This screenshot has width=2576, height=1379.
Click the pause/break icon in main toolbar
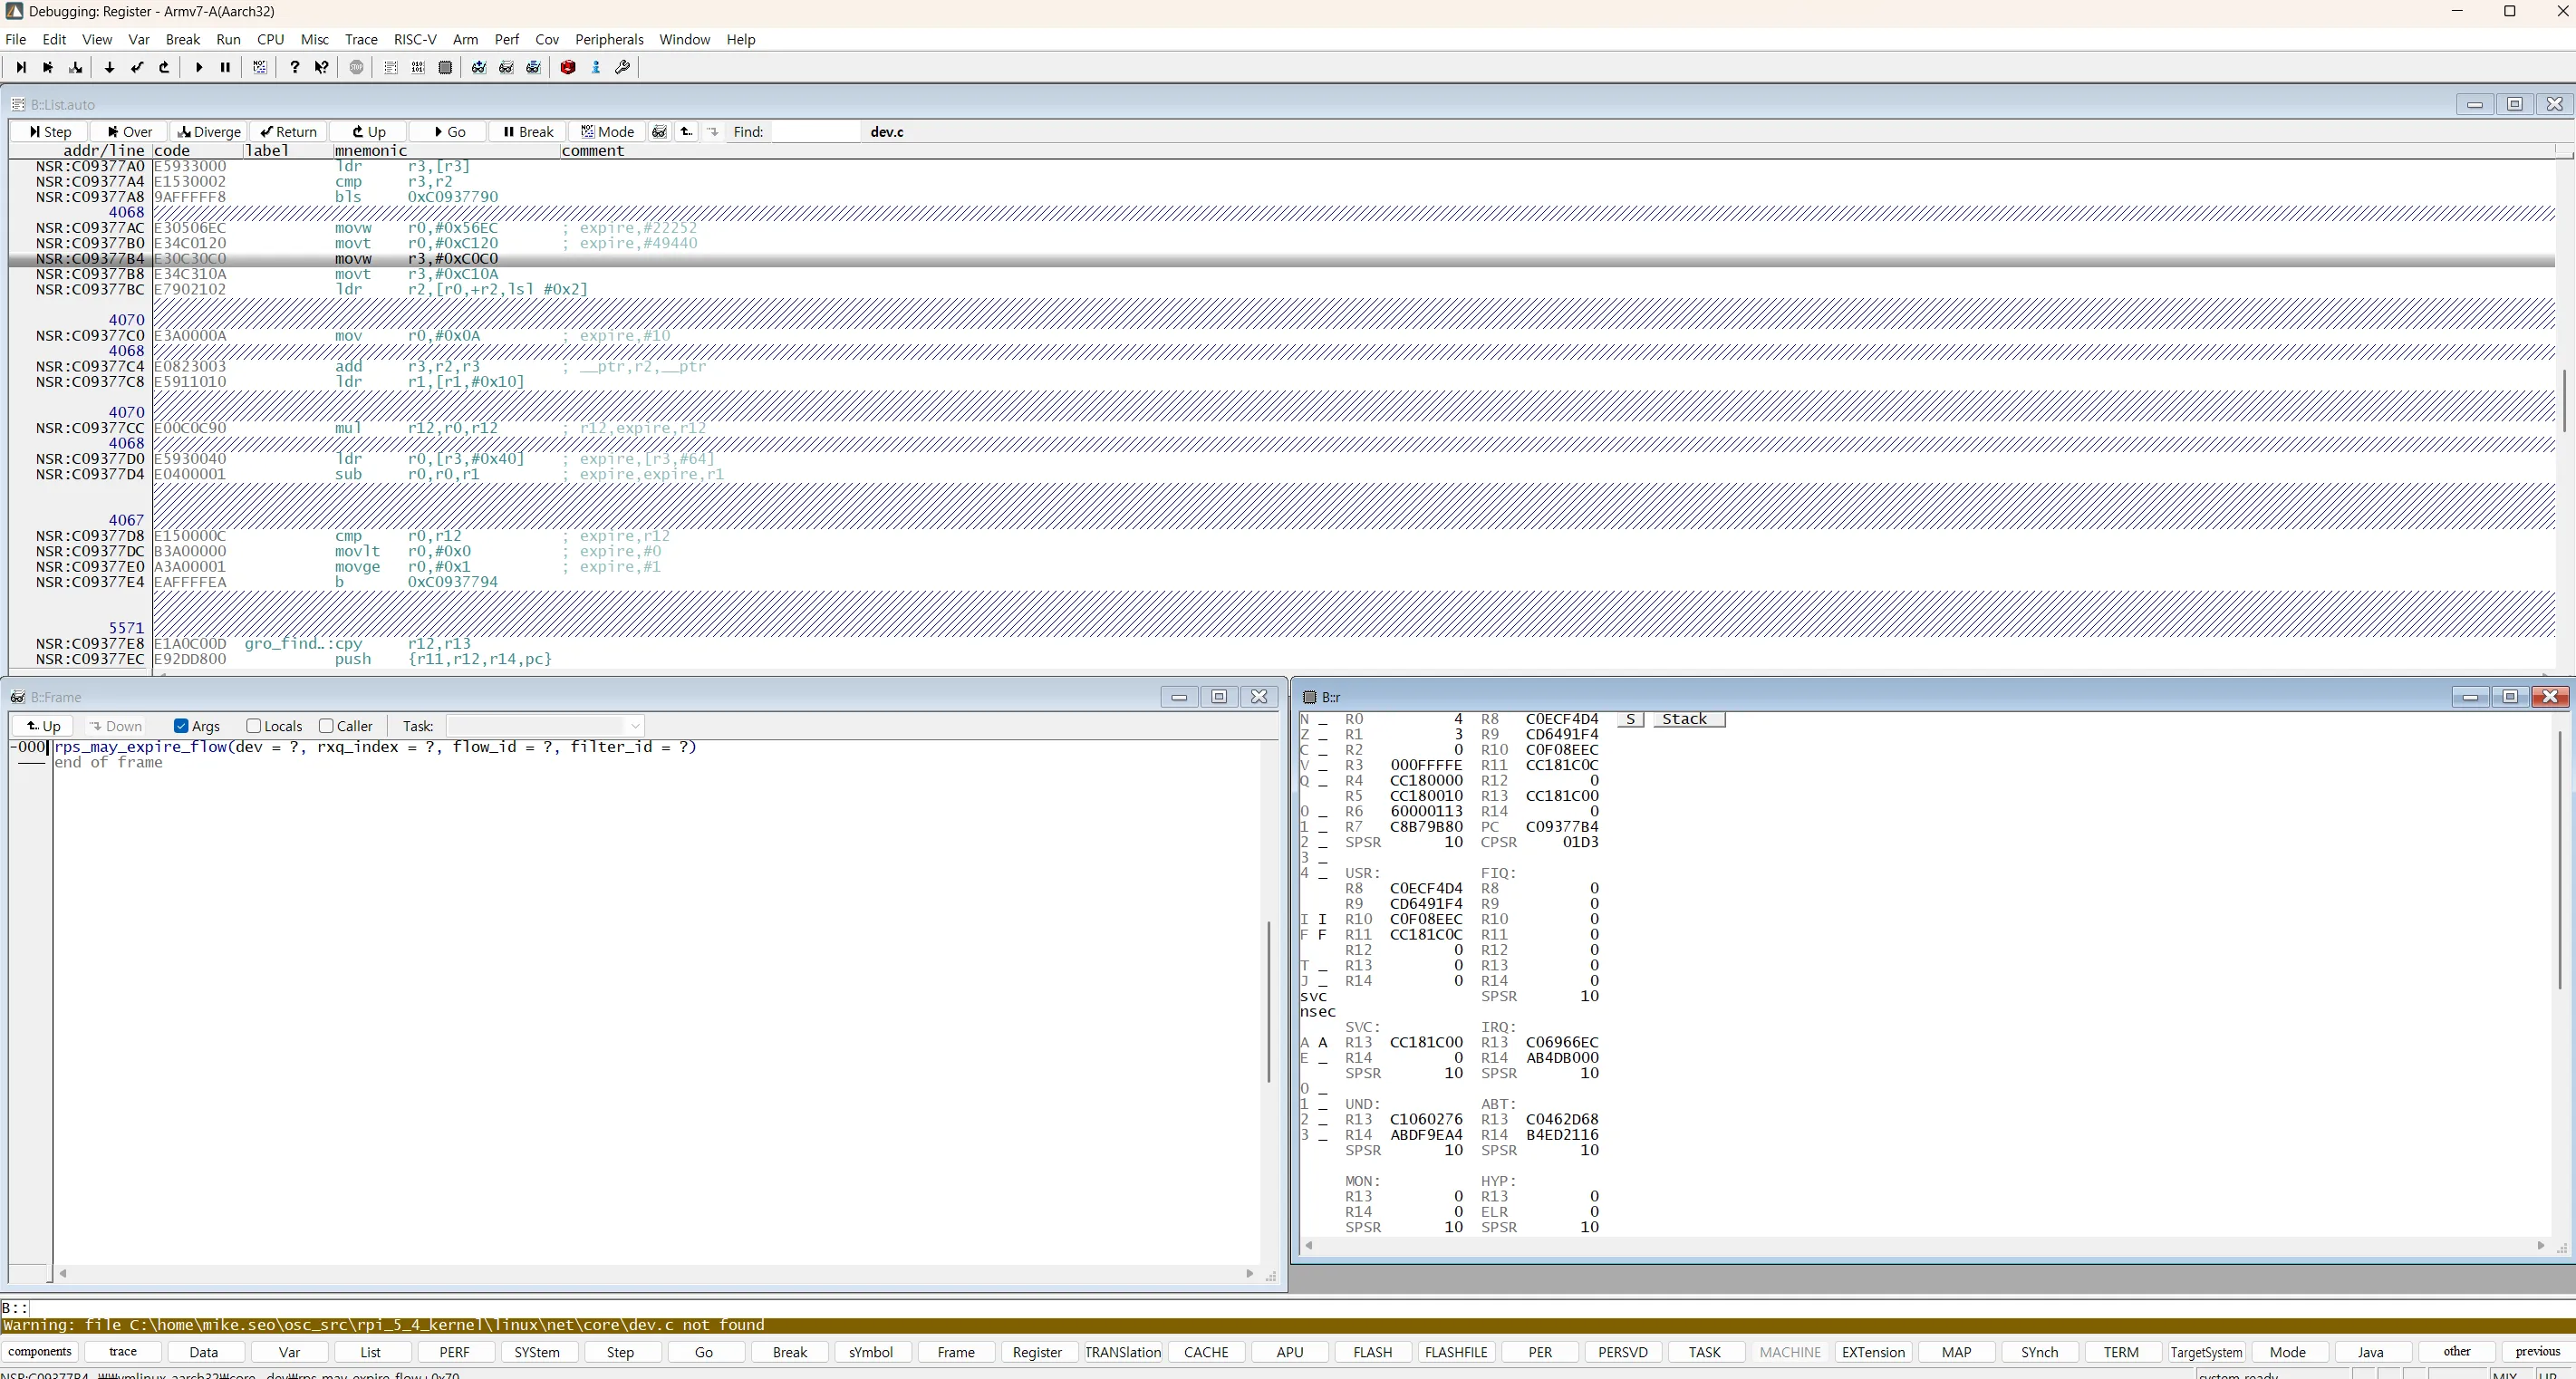[x=226, y=67]
